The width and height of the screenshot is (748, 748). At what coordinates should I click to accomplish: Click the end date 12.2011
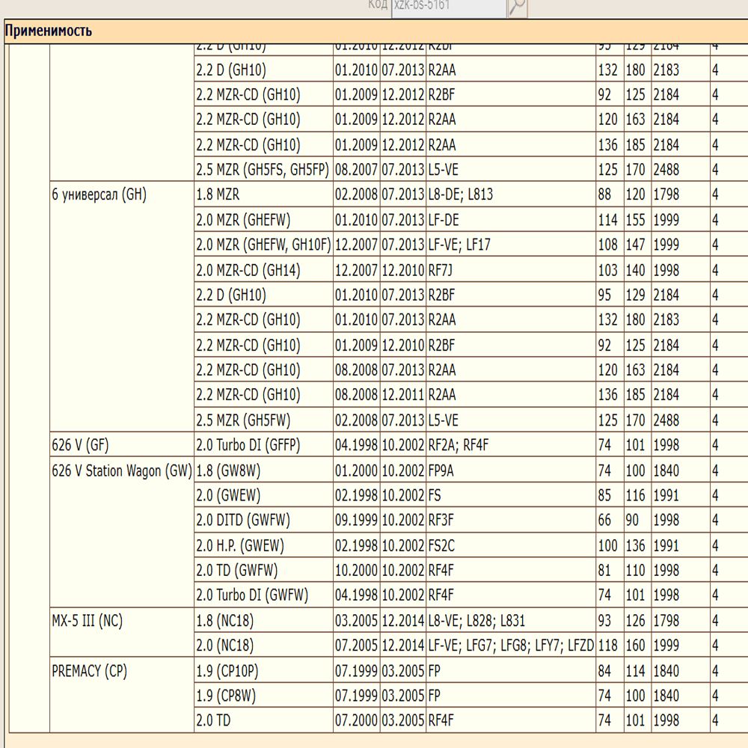click(402, 394)
